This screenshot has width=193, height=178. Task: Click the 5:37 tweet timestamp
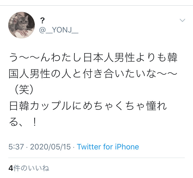[x=16, y=147]
